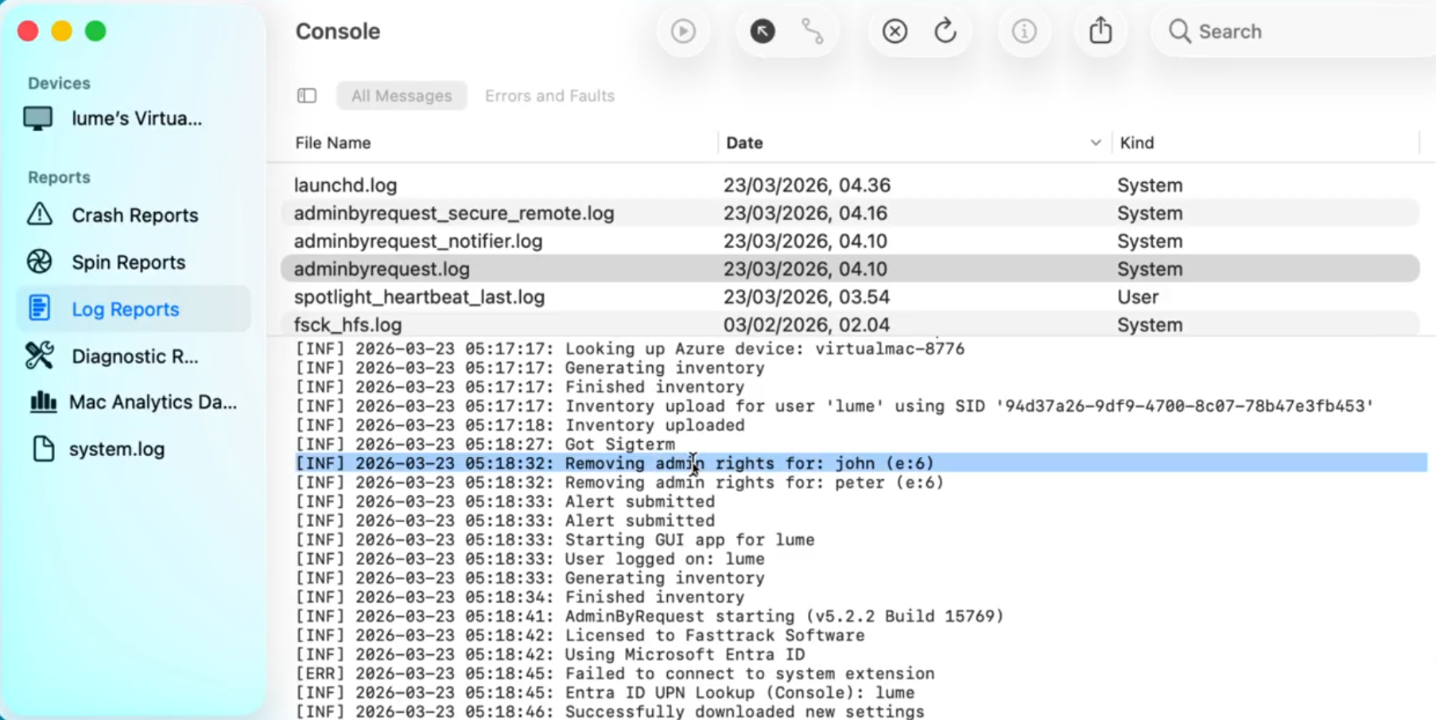Click log line 'Inventory uploaded'
Viewport: 1436px width, 720px height.
[520, 425]
